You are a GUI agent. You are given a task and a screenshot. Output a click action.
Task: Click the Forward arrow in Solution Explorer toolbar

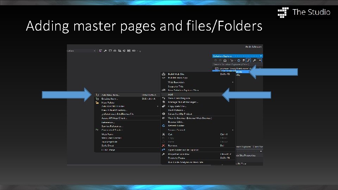220,60
